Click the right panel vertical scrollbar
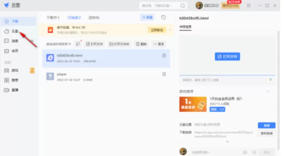The image size is (284, 156). pos(279,90)
